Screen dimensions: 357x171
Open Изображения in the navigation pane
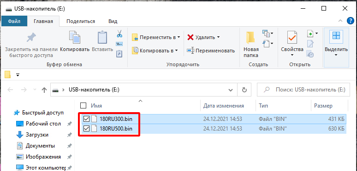coord(43,157)
